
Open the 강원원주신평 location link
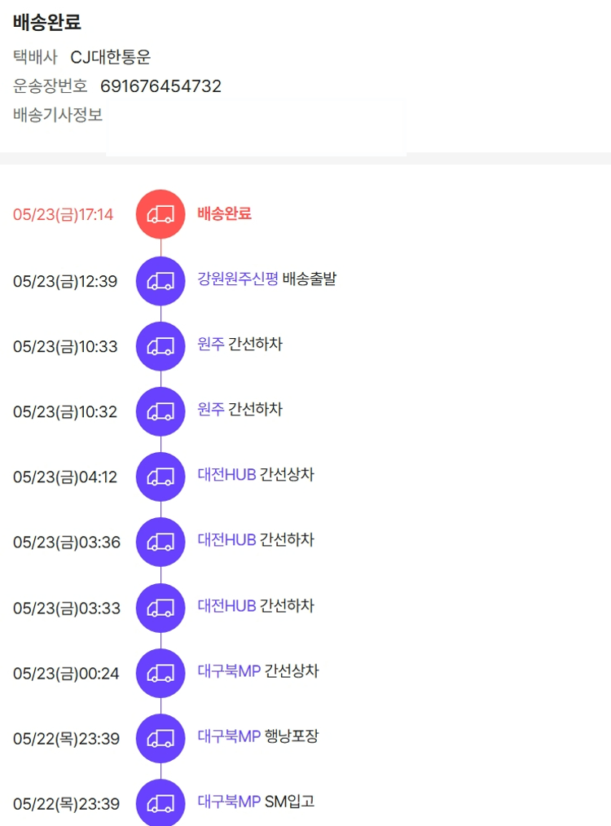[238, 279]
